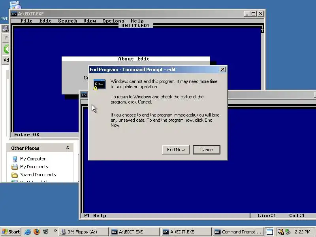The image size is (316, 237).
Task: Open the Help menu in EDIT.EXE window
Action: 137,21
